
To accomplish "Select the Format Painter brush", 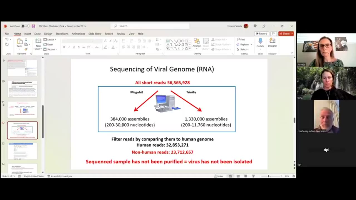I will pos(26,49).
